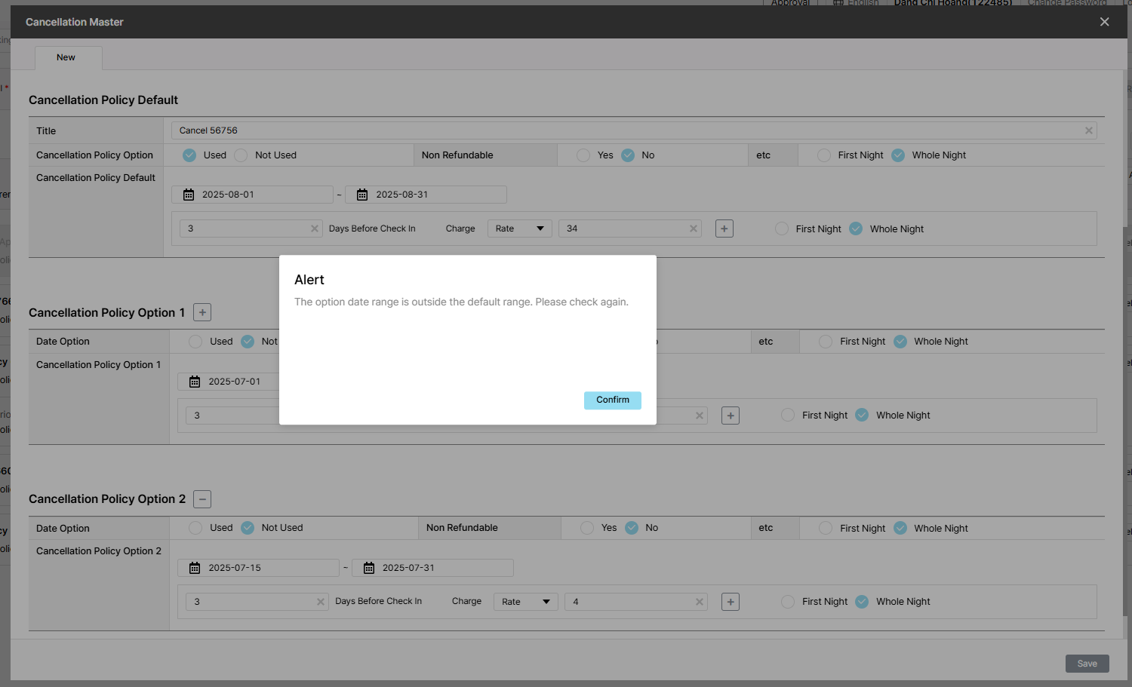Confirm the Alert dialog
Screen dimensions: 1132x687
point(612,400)
